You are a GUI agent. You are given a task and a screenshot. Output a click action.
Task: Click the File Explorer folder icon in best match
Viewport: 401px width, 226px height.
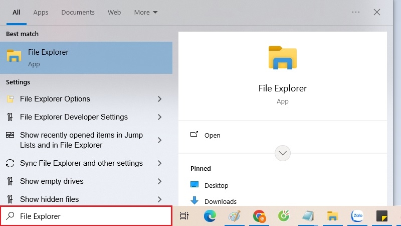14,55
